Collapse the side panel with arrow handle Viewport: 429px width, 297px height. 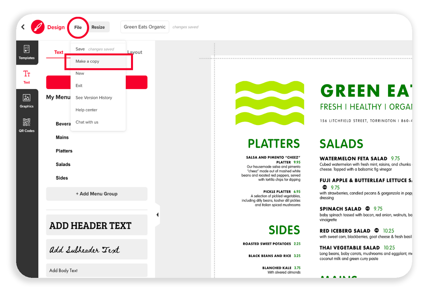[x=157, y=215]
